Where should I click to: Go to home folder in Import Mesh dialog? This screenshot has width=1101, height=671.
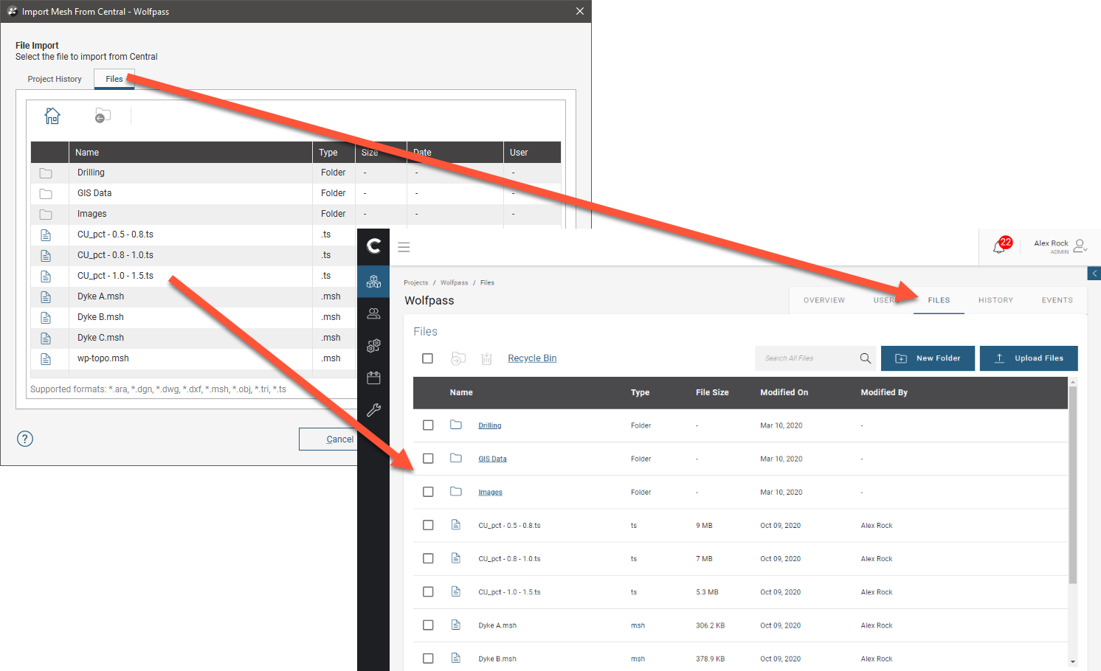52,116
